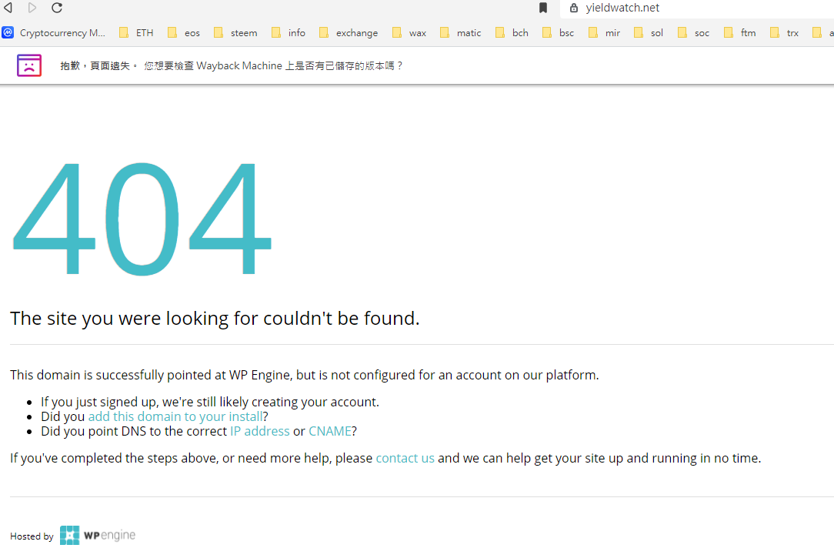
Task: Open the soc bookmarks folder
Action: tap(694, 33)
